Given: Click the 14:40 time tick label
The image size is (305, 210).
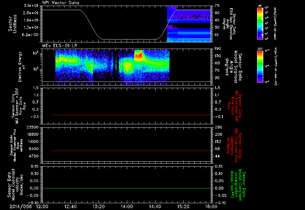Looking at the screenshot, I should 155,206.
